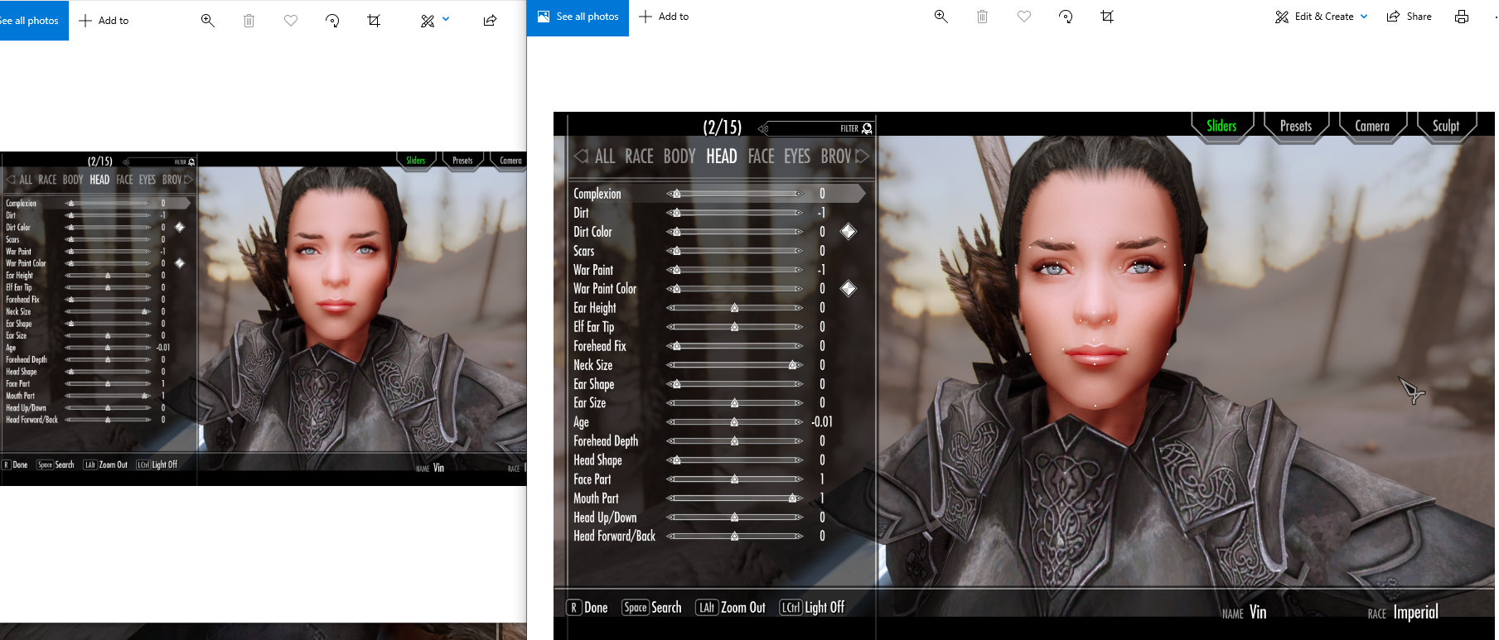
Task: Click the Dirt Color diamond in left photo
Action: 180,227
